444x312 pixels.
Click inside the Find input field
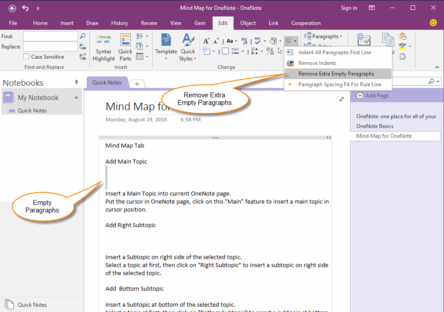(x=50, y=36)
